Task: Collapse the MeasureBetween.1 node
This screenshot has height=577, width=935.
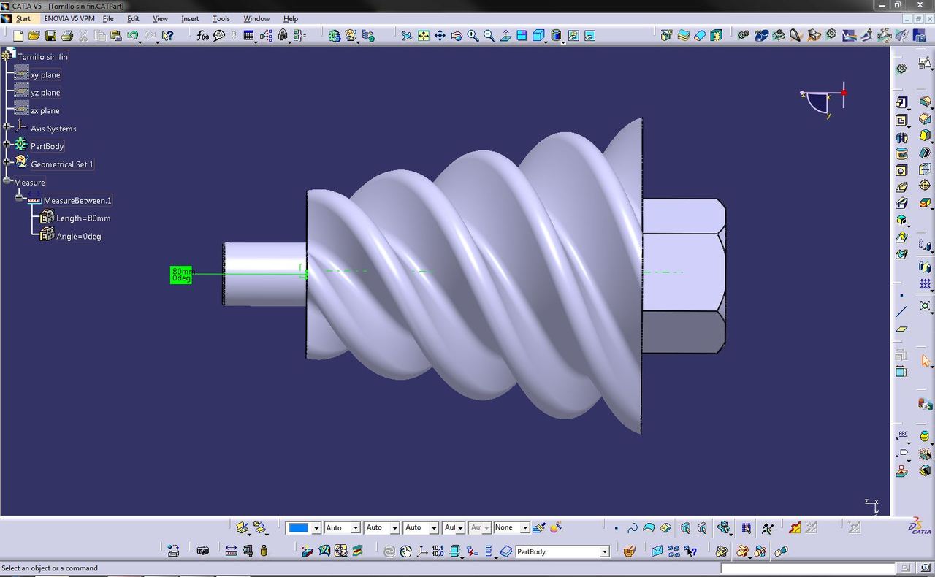Action: click(19, 199)
